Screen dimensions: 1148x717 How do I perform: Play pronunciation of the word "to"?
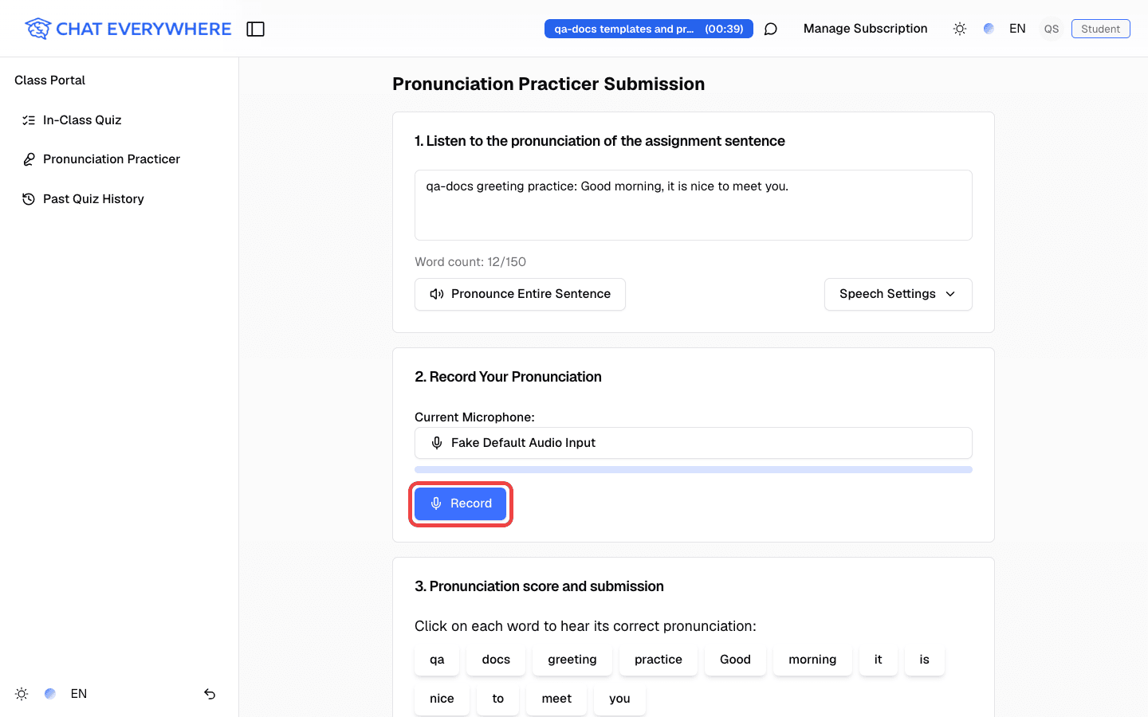(x=498, y=699)
